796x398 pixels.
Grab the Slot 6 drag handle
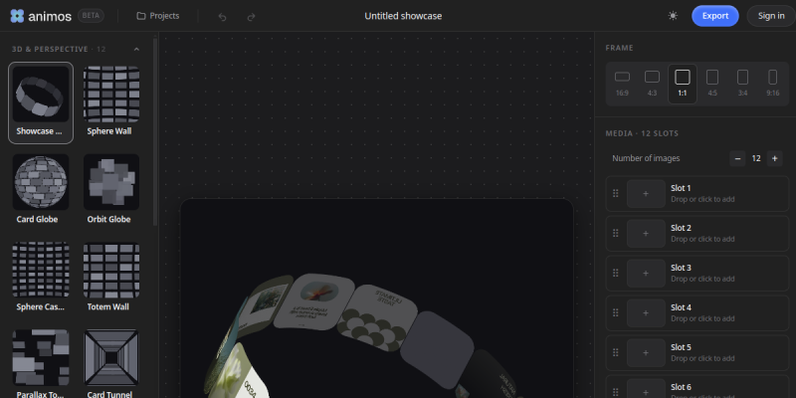click(615, 392)
